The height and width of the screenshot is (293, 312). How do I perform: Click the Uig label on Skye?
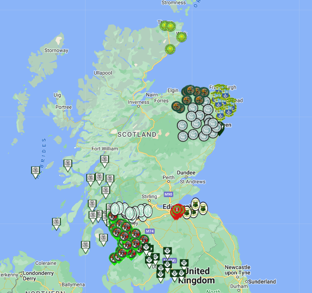[57, 95]
